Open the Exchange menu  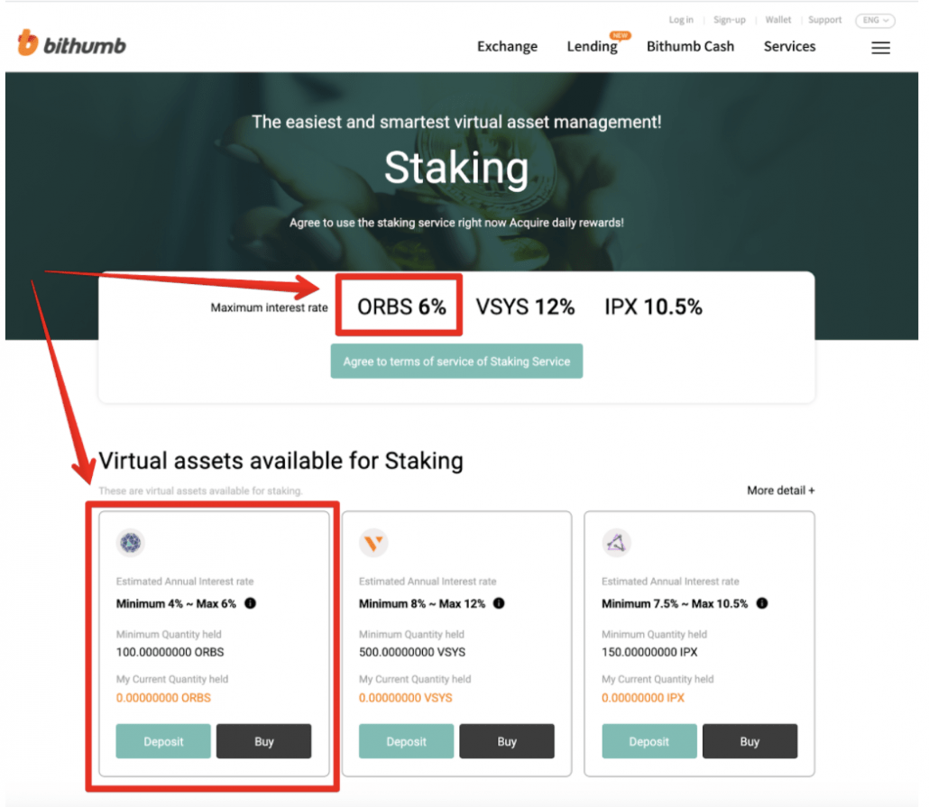[507, 46]
